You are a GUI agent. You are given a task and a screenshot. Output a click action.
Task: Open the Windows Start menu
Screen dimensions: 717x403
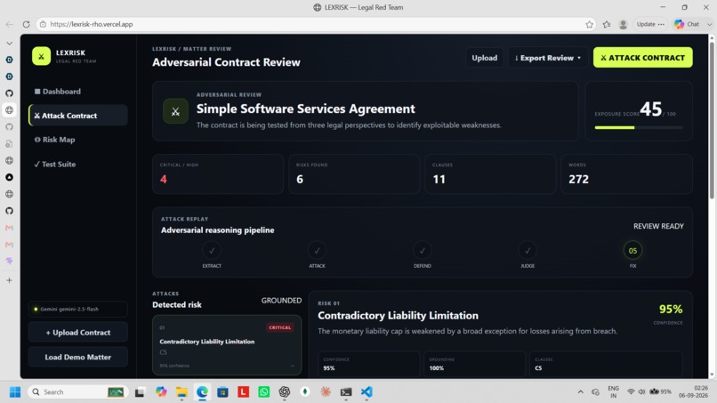[15, 392]
